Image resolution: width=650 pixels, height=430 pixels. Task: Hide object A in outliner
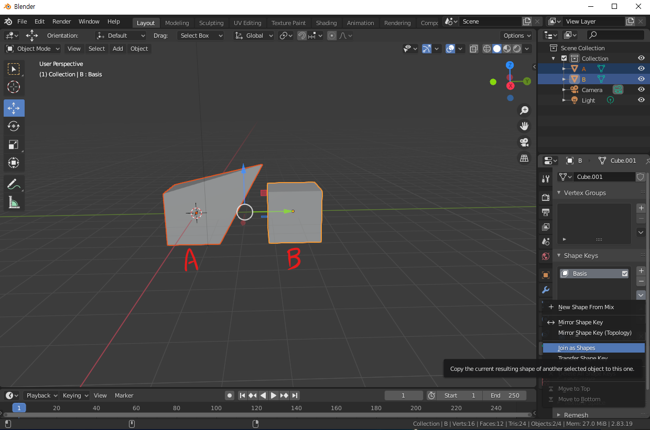(641, 69)
